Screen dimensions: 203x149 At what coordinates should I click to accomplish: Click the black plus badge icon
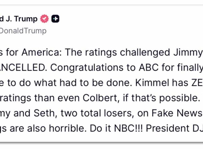tap(55, 19)
